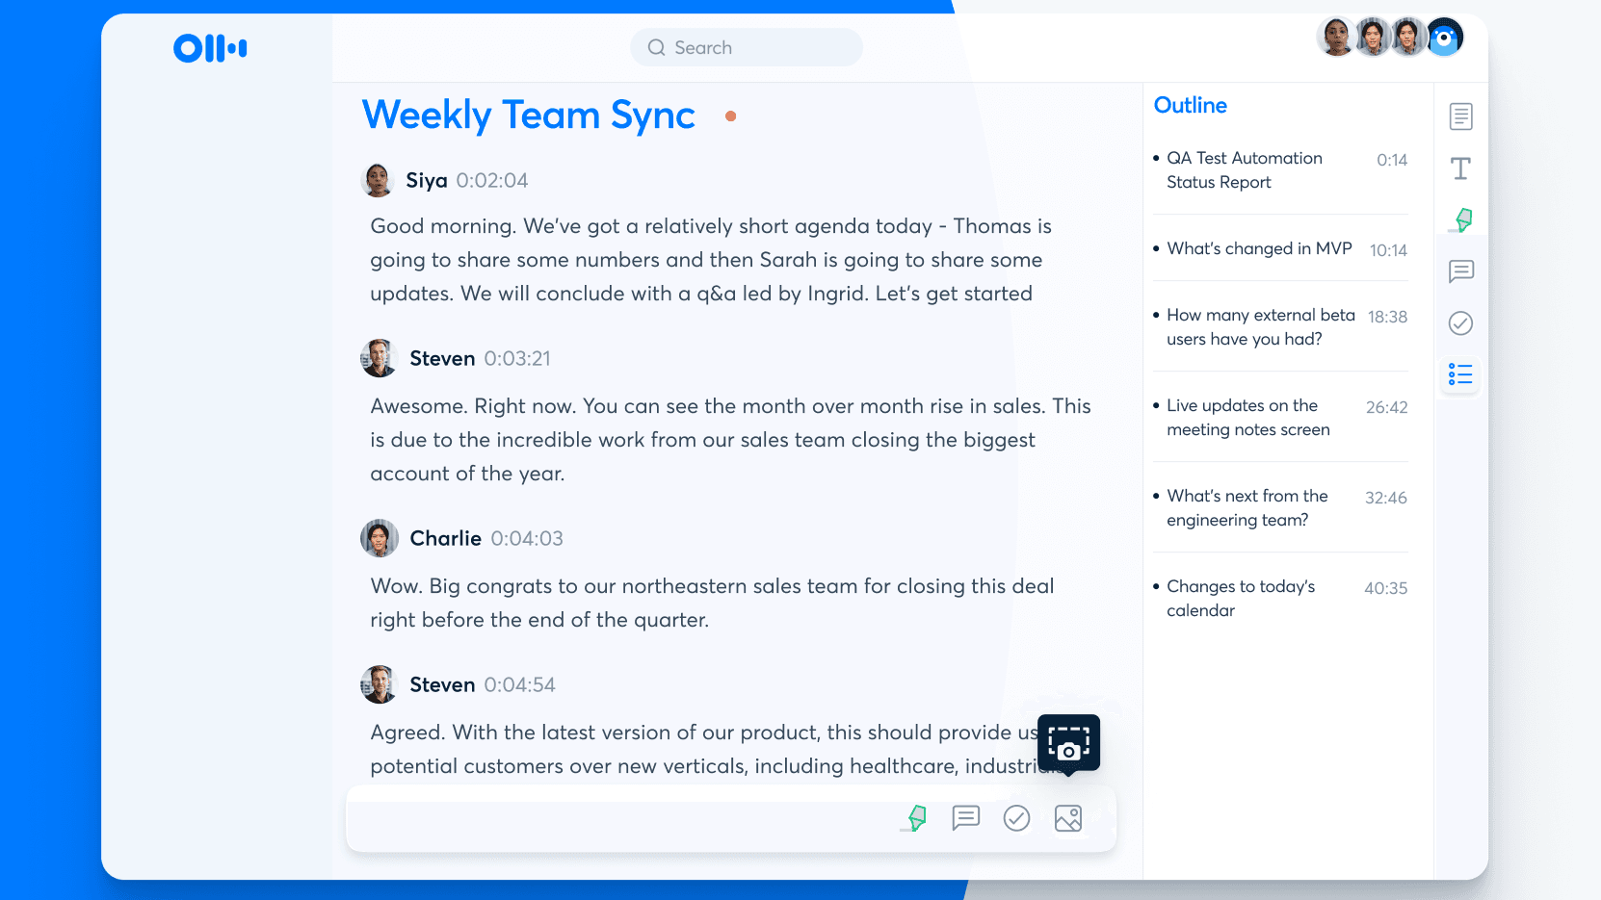The height and width of the screenshot is (900, 1601).
Task: Click the insert image icon in bottom toolbar
Action: pyautogui.click(x=1068, y=818)
